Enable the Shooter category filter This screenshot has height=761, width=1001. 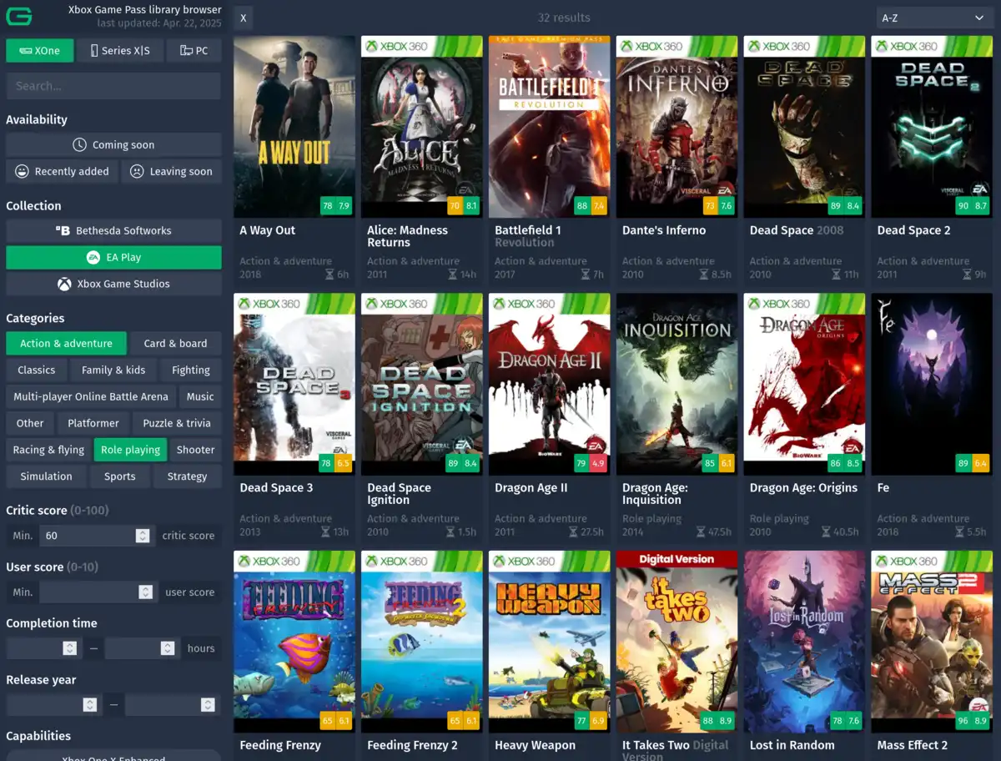pos(196,450)
